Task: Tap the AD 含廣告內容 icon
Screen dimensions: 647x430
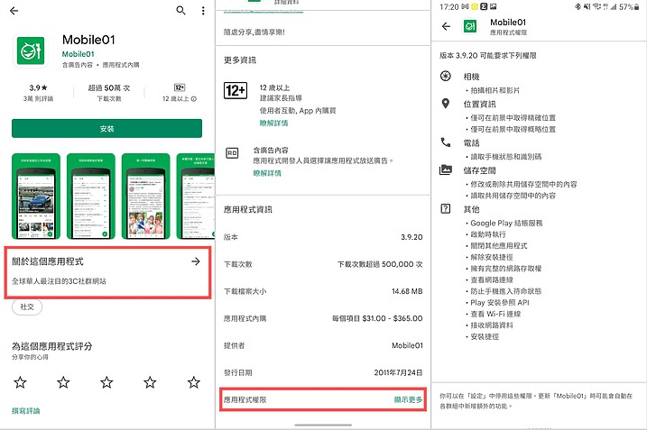Action: point(232,153)
